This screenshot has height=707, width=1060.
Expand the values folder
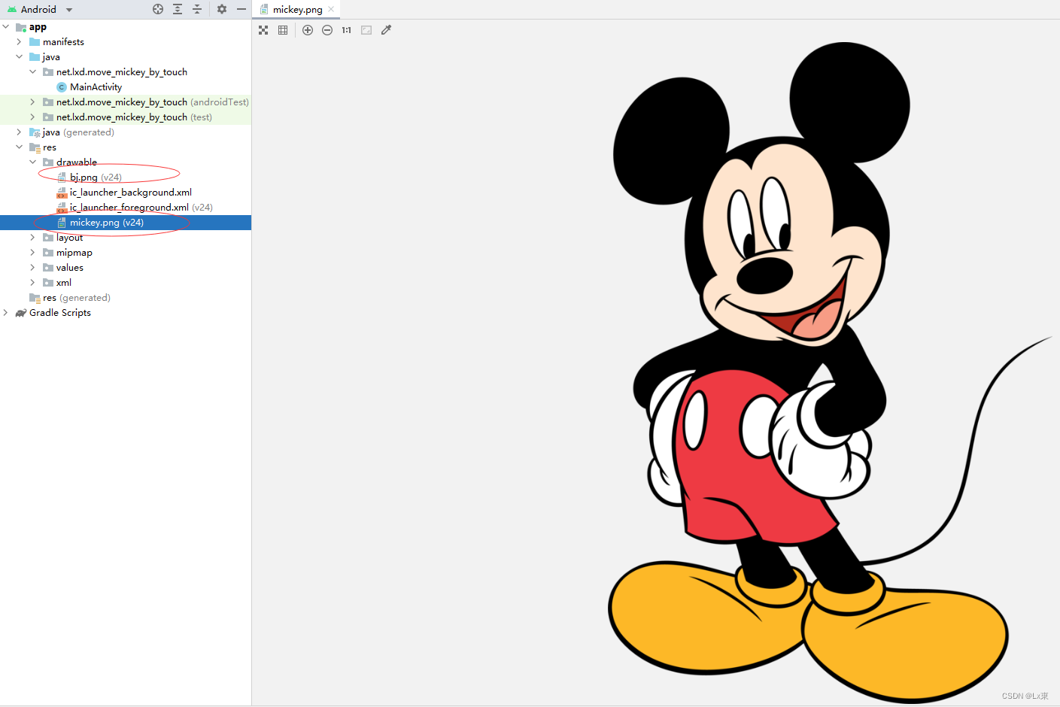point(33,268)
